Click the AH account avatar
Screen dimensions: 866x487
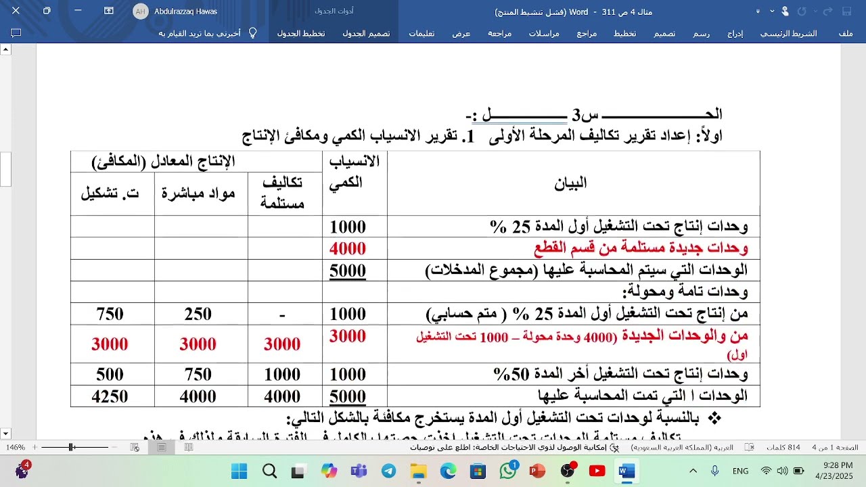tap(141, 11)
